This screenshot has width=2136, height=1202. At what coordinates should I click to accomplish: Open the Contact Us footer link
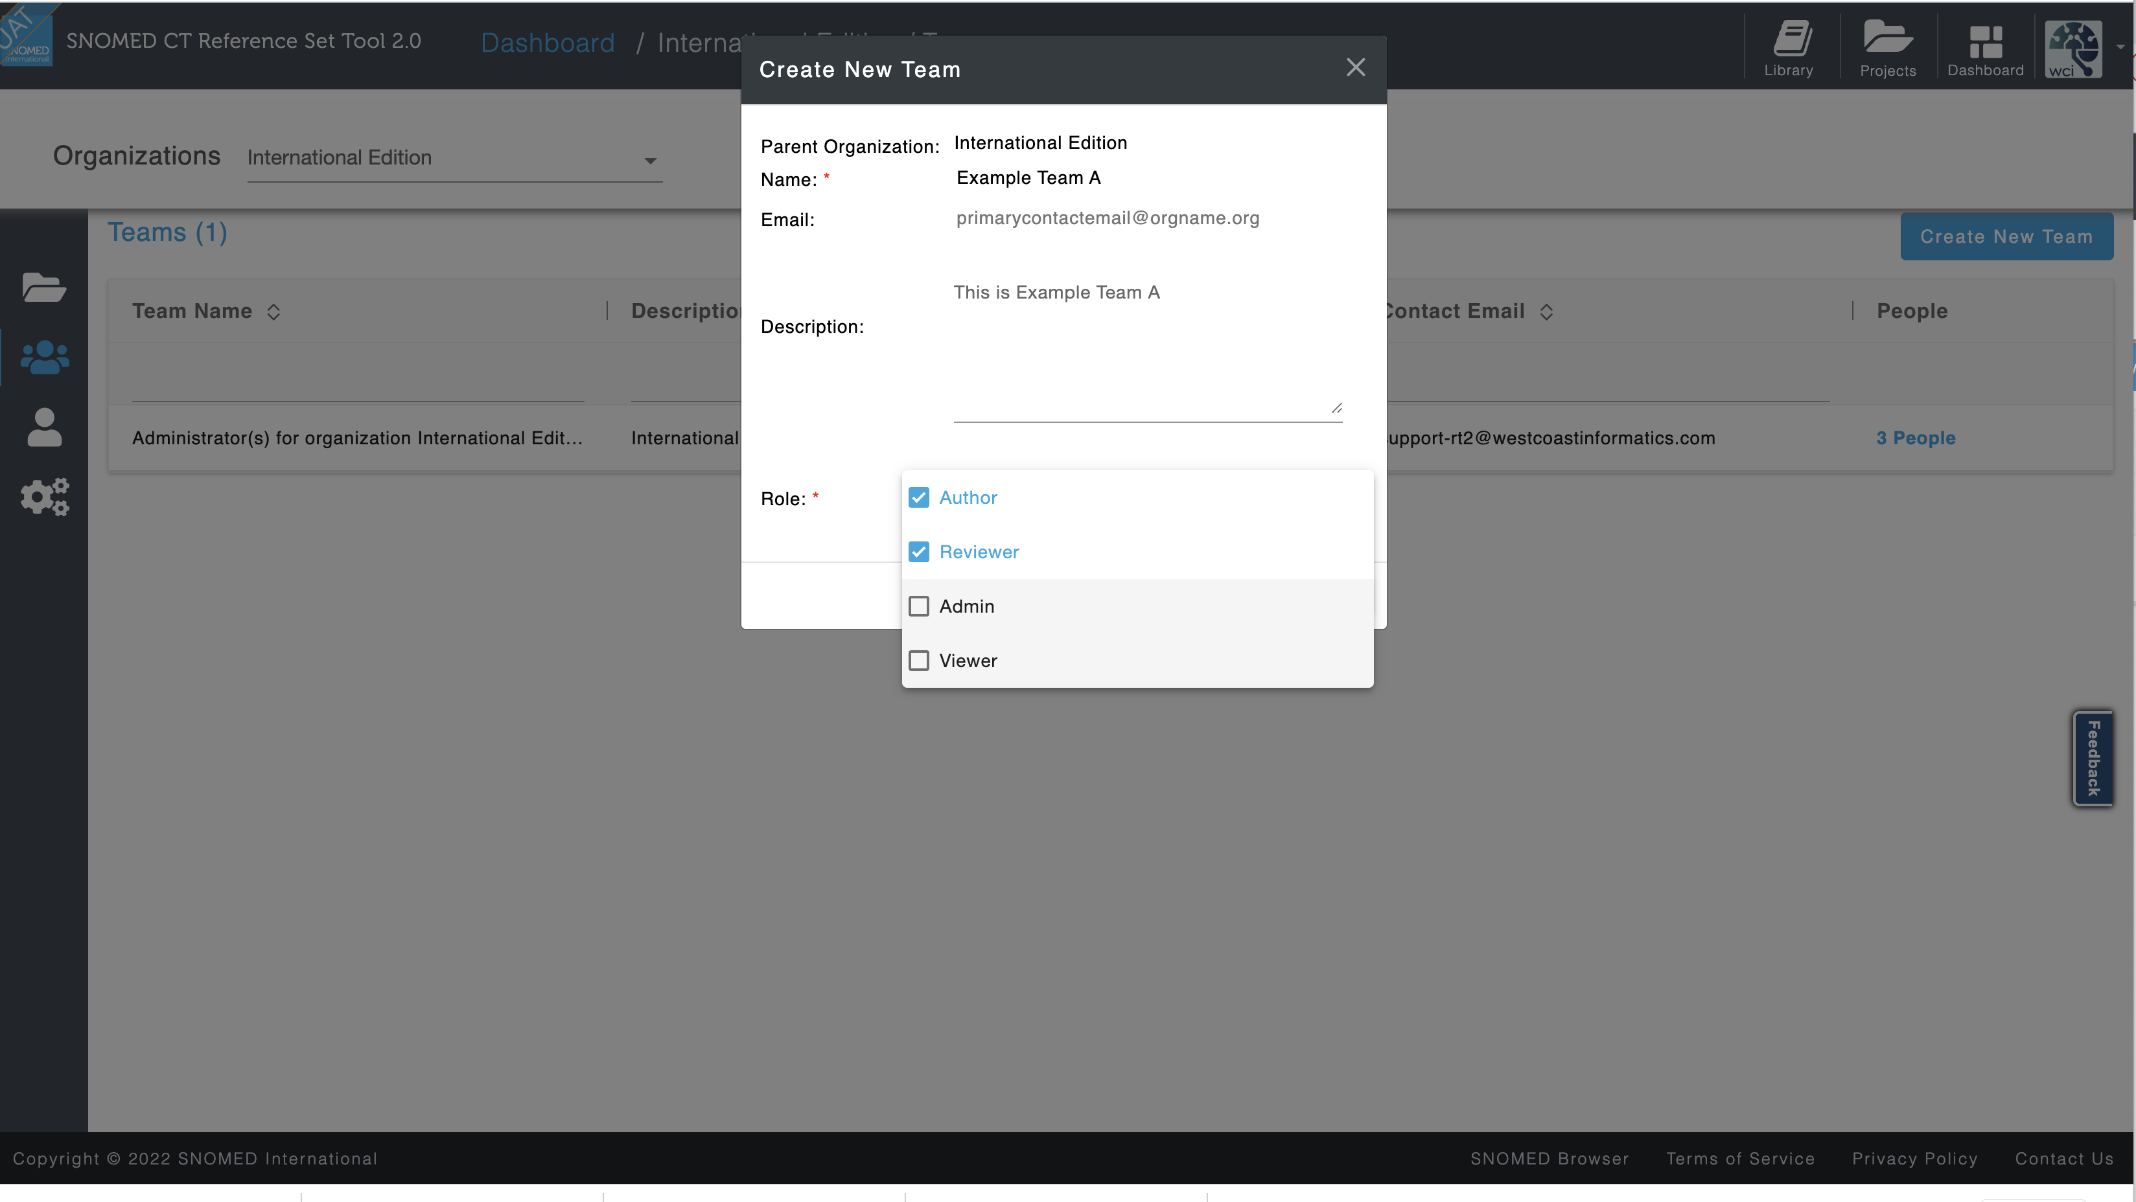tap(2064, 1158)
